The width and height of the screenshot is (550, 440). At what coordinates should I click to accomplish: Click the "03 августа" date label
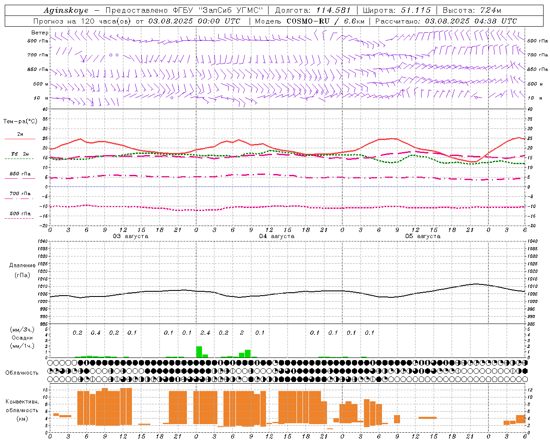pyautogui.click(x=131, y=236)
